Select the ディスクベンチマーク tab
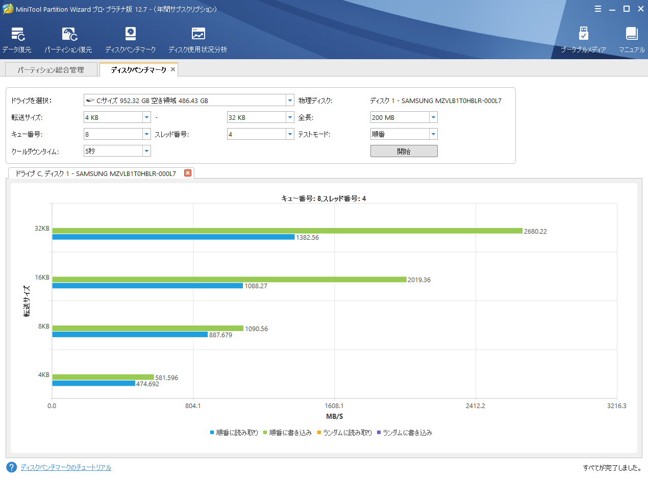648x479 pixels. 138,70
